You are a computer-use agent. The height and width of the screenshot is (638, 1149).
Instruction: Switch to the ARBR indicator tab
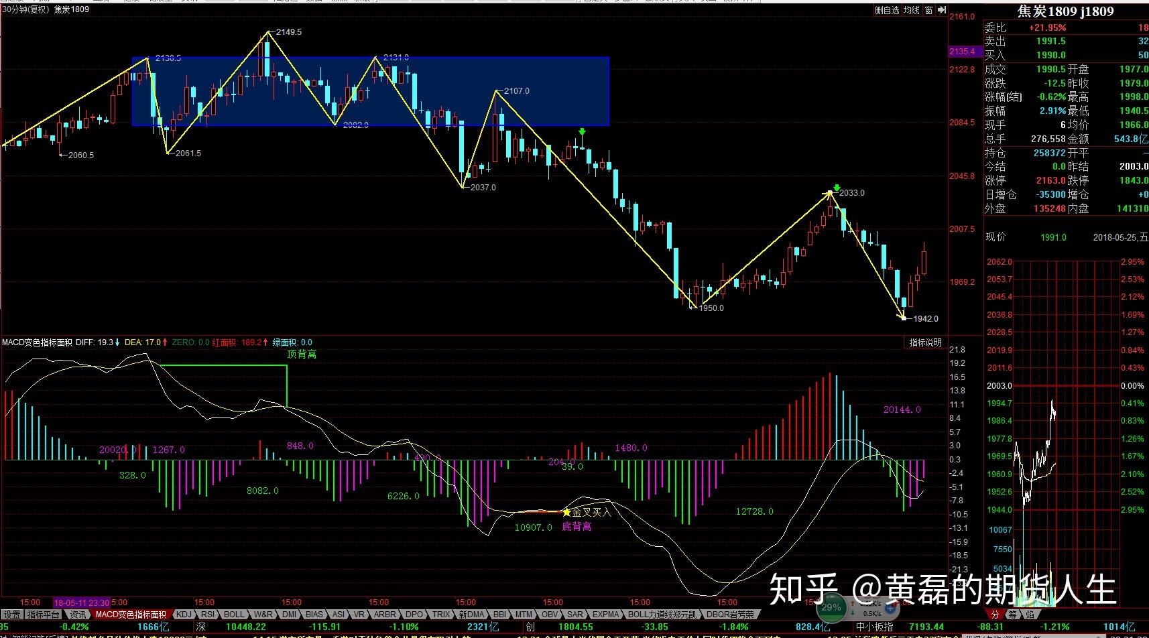pyautogui.click(x=385, y=614)
